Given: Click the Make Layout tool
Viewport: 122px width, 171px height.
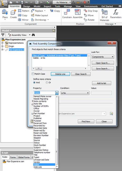Looking at the screenshot, I should click(40, 15).
